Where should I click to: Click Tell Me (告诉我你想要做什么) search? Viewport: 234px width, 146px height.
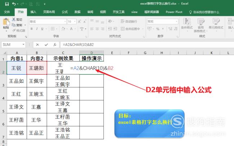(204, 12)
